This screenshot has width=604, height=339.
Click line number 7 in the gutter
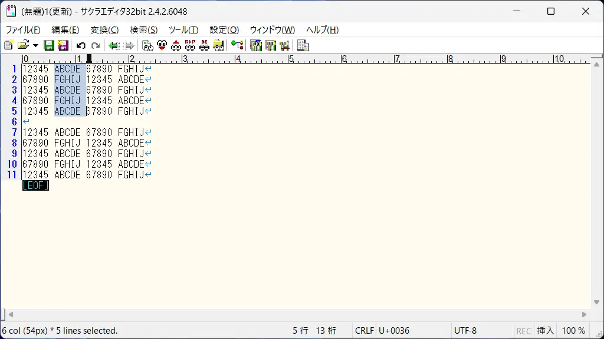[x=14, y=132]
